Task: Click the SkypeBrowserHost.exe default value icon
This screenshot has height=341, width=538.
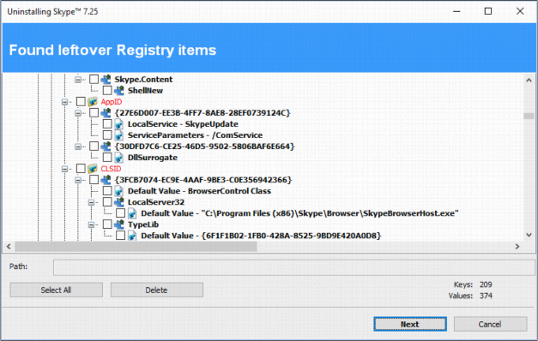Action: (132, 213)
